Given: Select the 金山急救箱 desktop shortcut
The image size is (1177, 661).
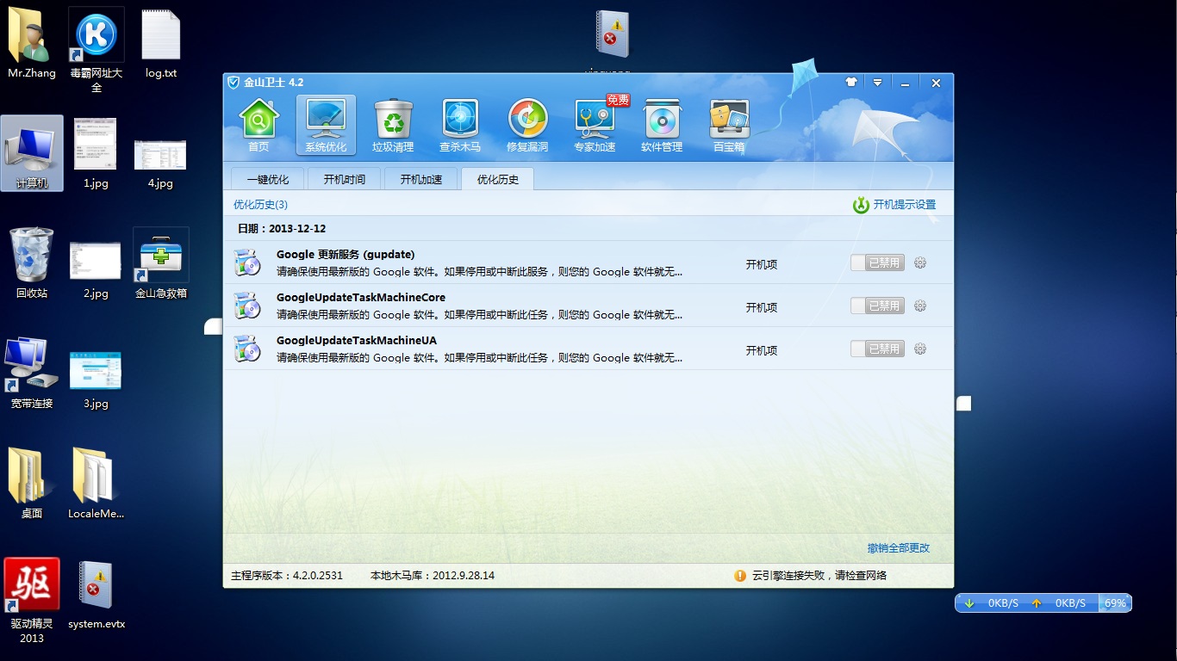Looking at the screenshot, I should (x=160, y=263).
